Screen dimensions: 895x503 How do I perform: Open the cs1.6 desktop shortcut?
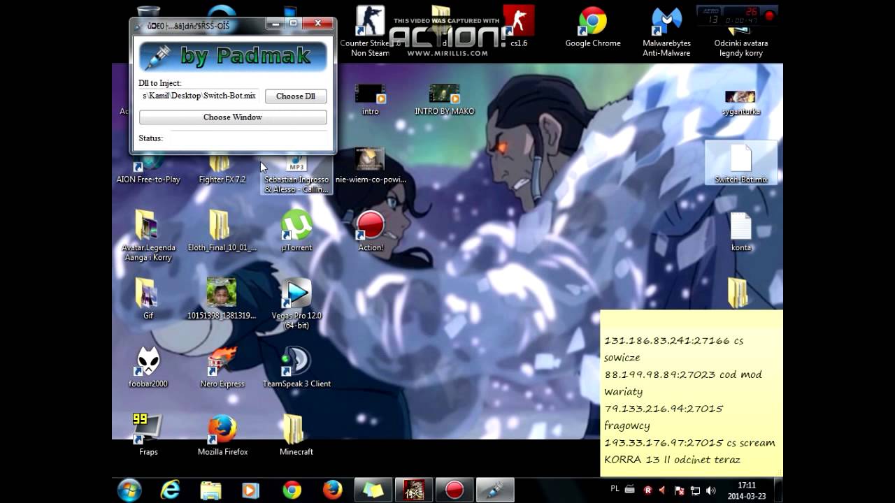(519, 28)
